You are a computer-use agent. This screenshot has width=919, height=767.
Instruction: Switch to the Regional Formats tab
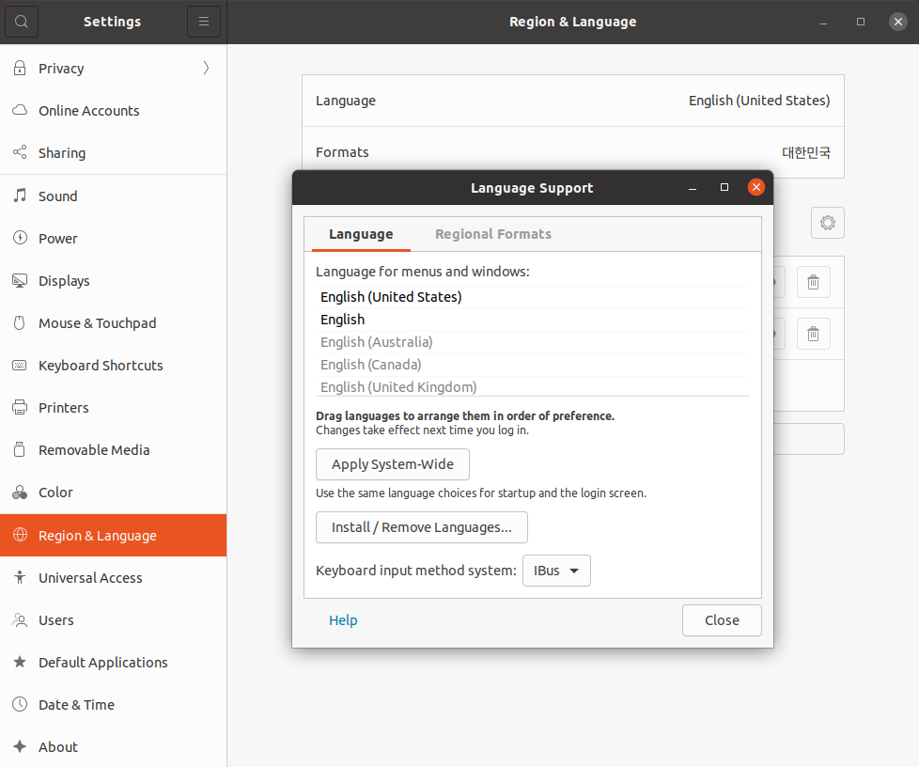tap(492, 234)
